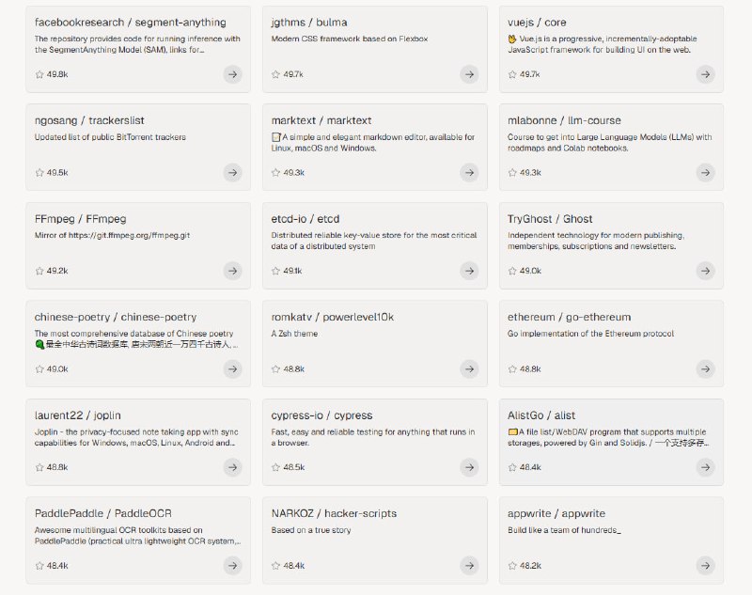Click arrow icon on mlabonne / llm-course card
Viewport: 752px width, 595px height.
(706, 173)
